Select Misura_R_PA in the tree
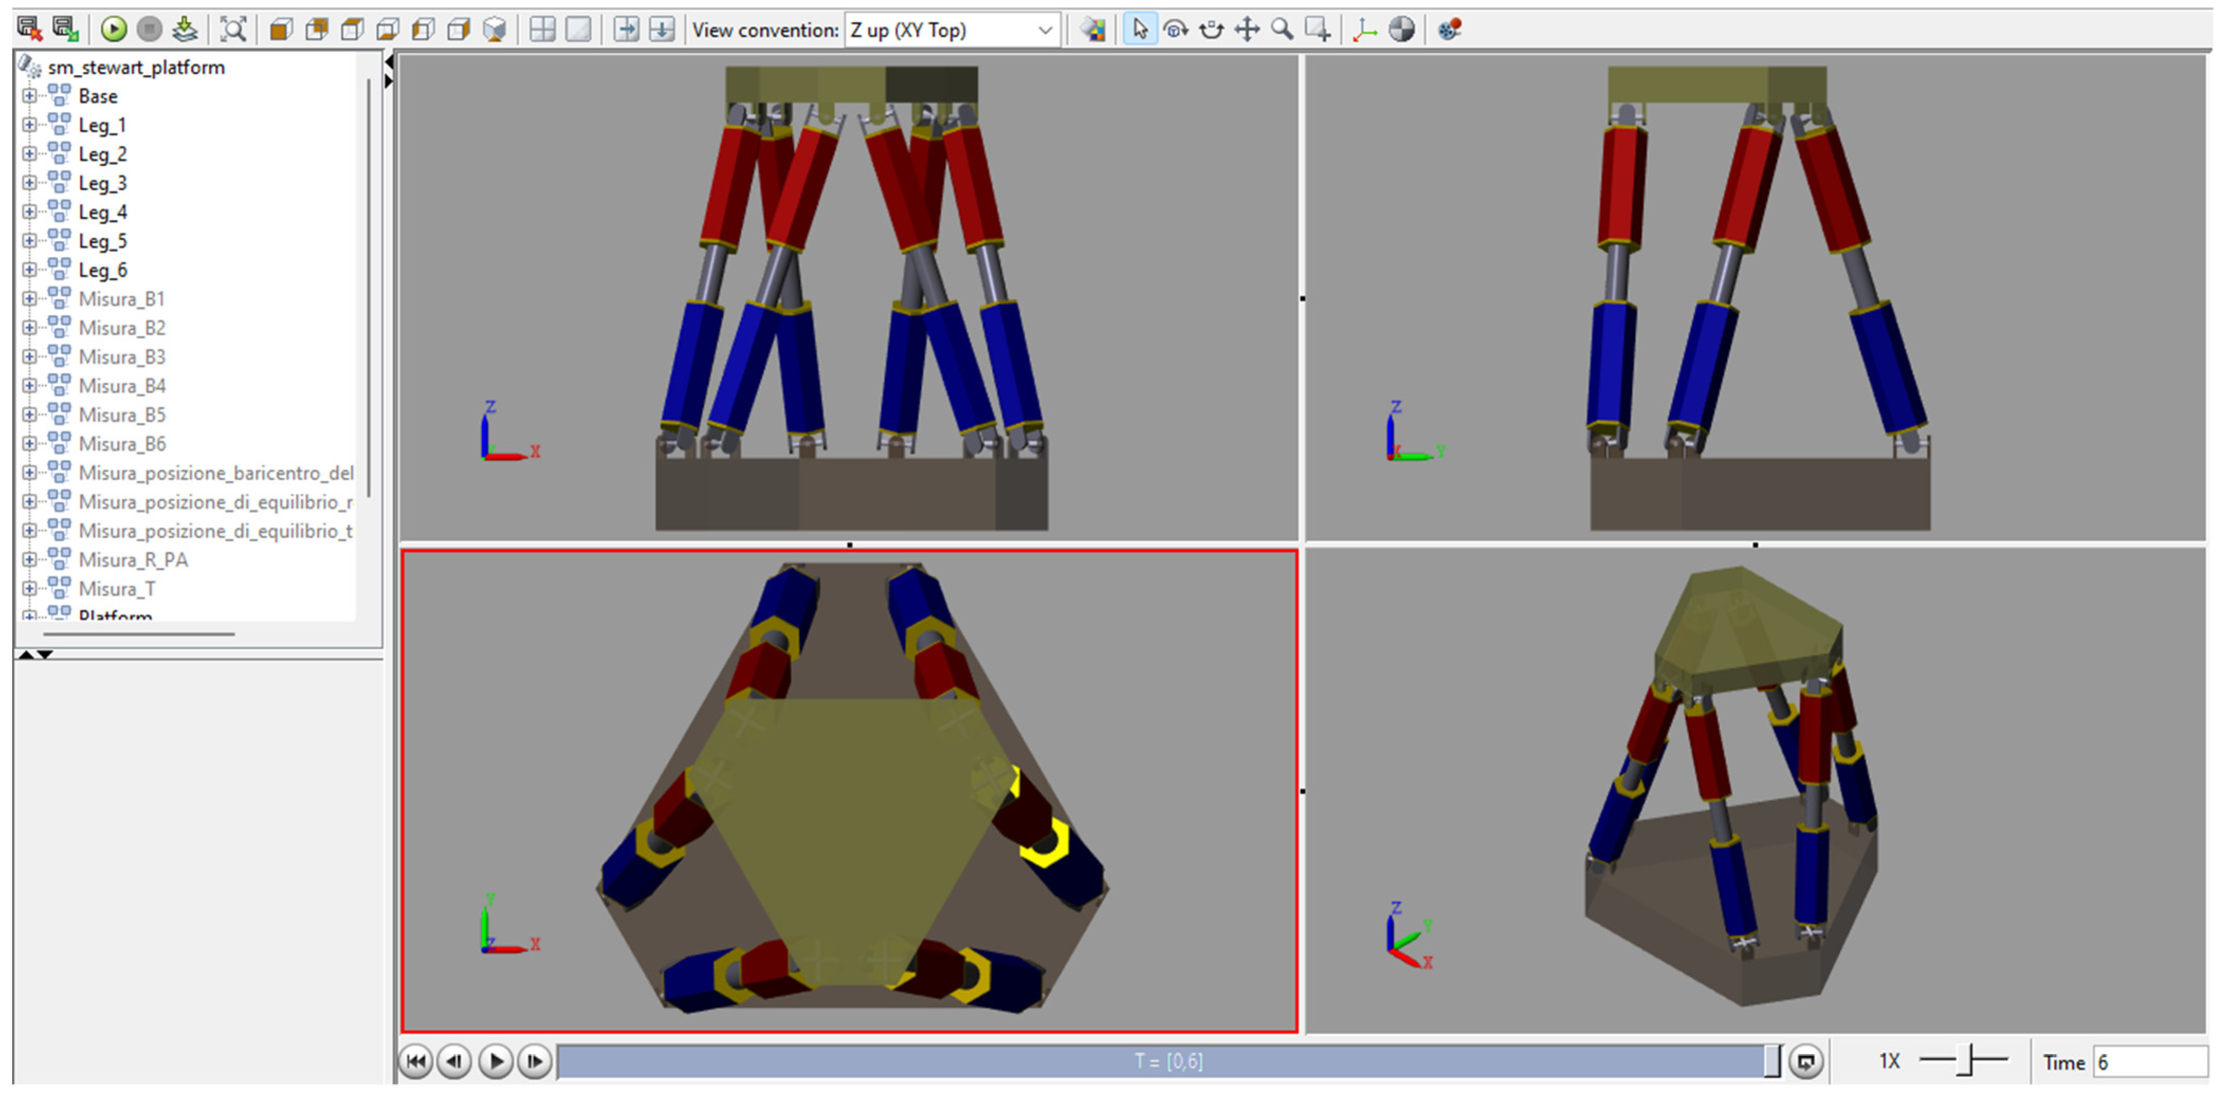This screenshot has width=2222, height=1097. tap(133, 560)
